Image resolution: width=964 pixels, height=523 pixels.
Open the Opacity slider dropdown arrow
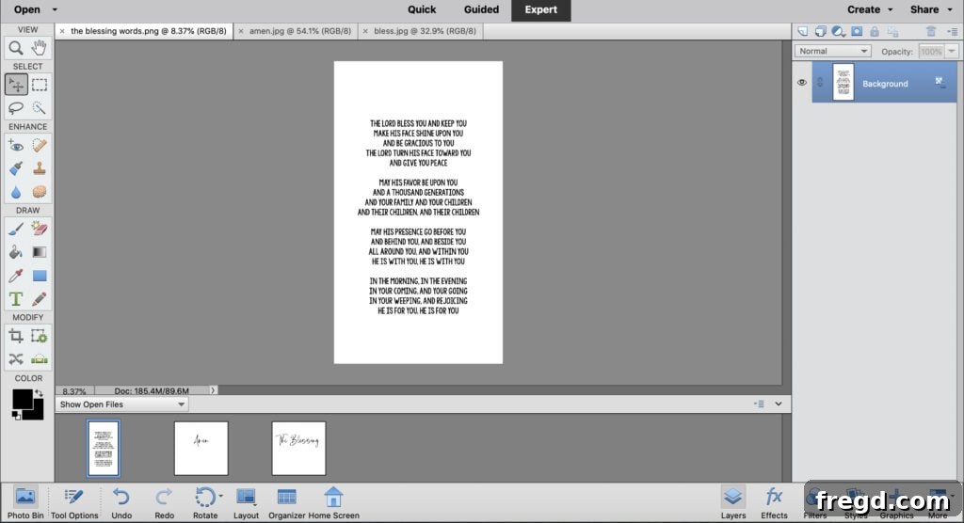(x=952, y=51)
